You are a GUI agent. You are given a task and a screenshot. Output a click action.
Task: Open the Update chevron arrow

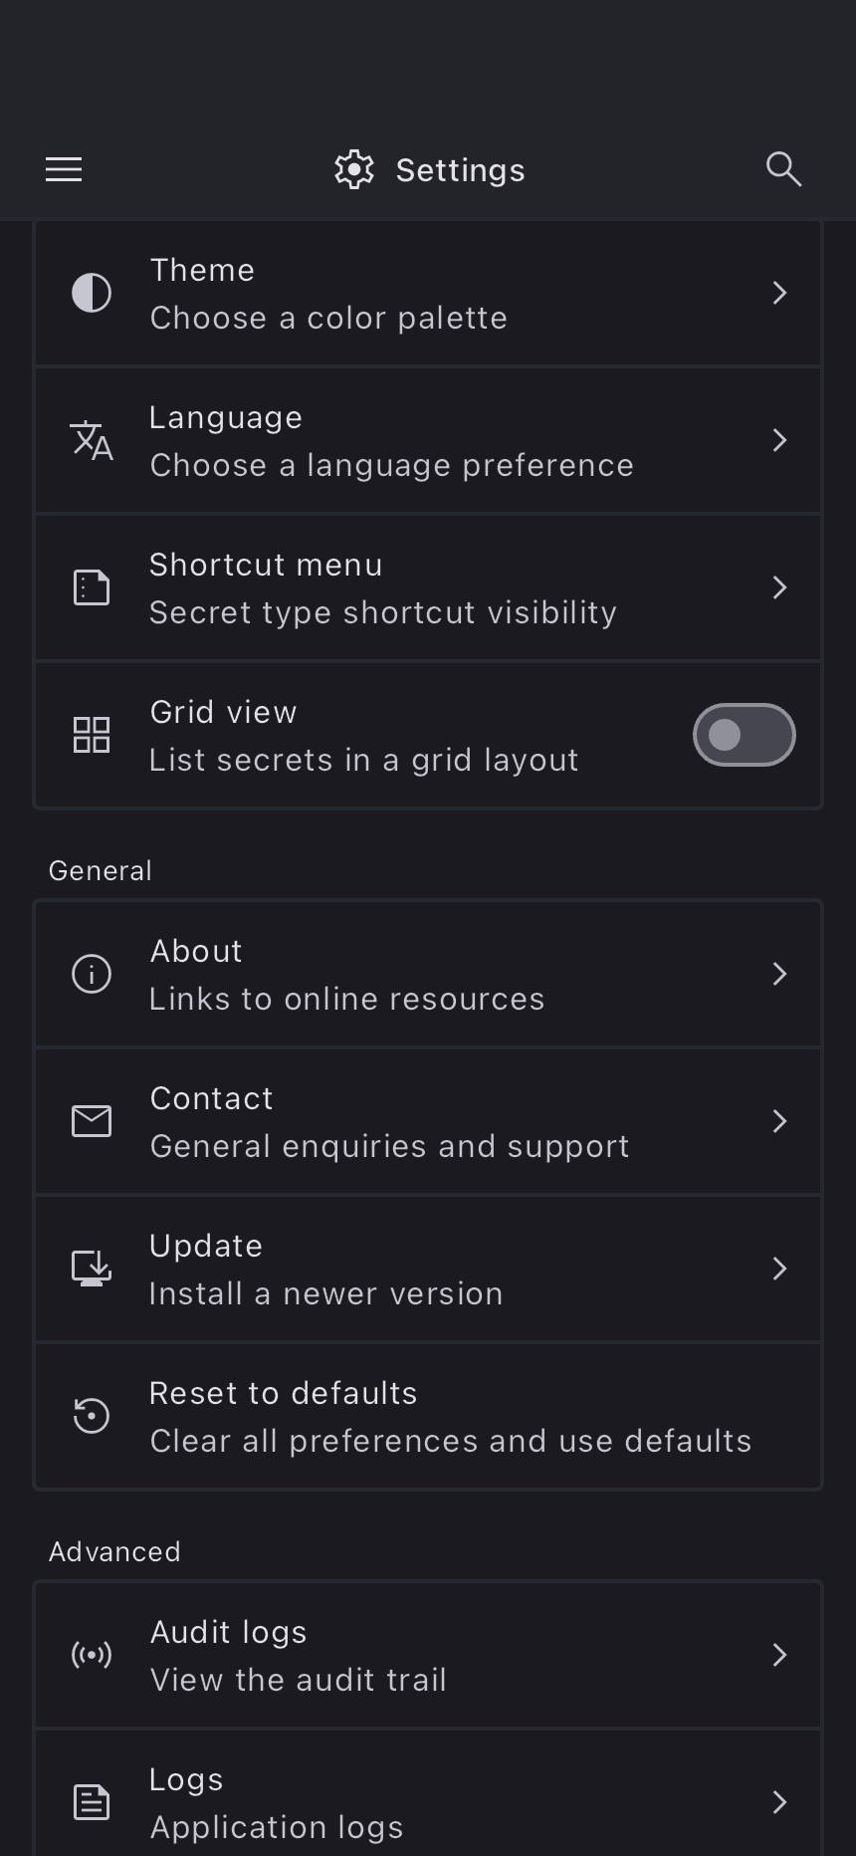(x=779, y=1269)
